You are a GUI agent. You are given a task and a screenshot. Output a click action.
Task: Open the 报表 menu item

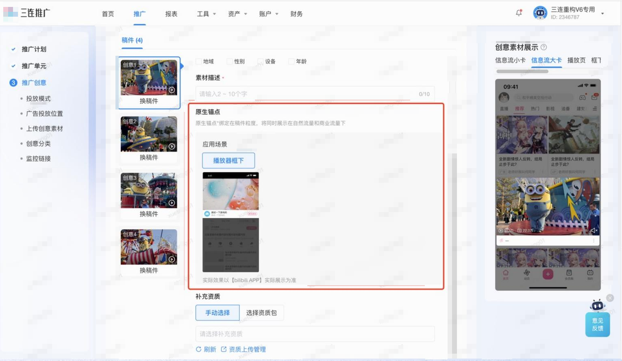pyautogui.click(x=171, y=14)
